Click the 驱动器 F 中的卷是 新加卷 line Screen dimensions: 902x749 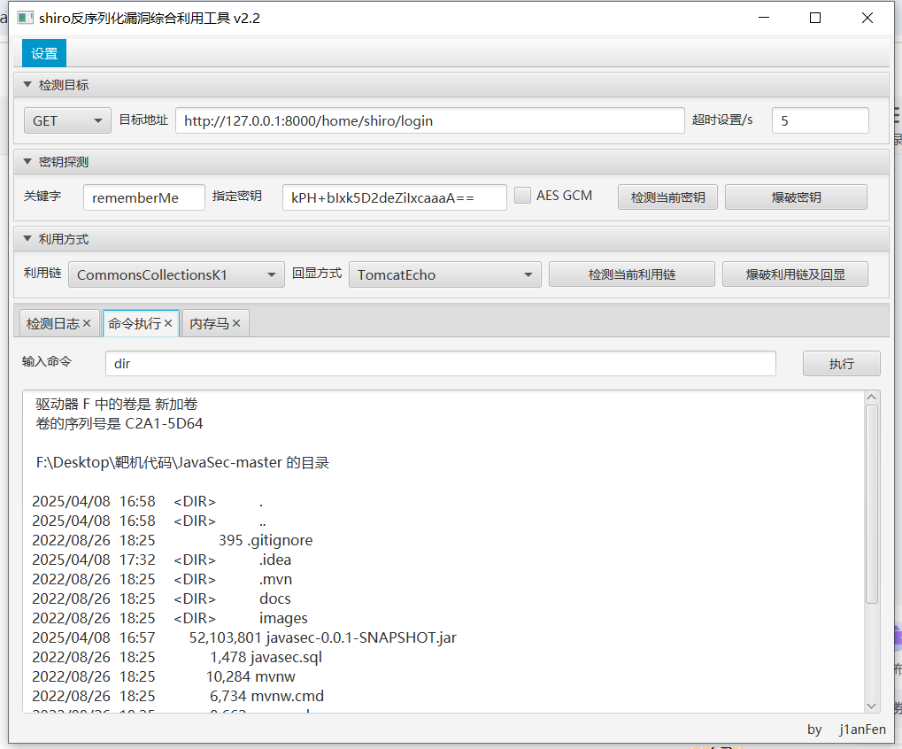[x=117, y=405]
